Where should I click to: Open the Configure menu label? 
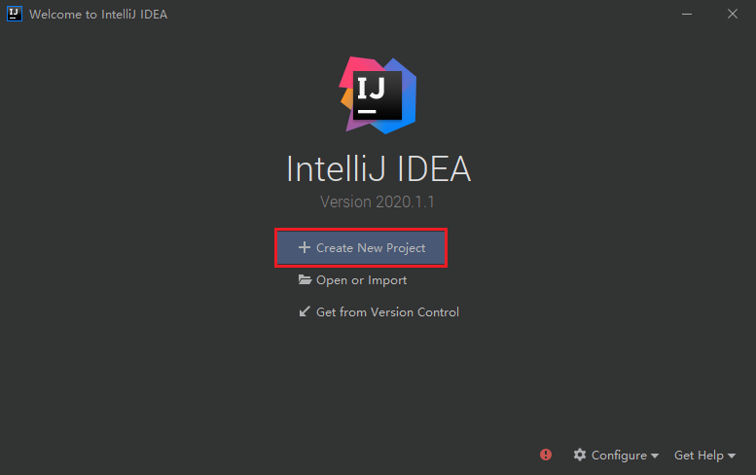619,456
